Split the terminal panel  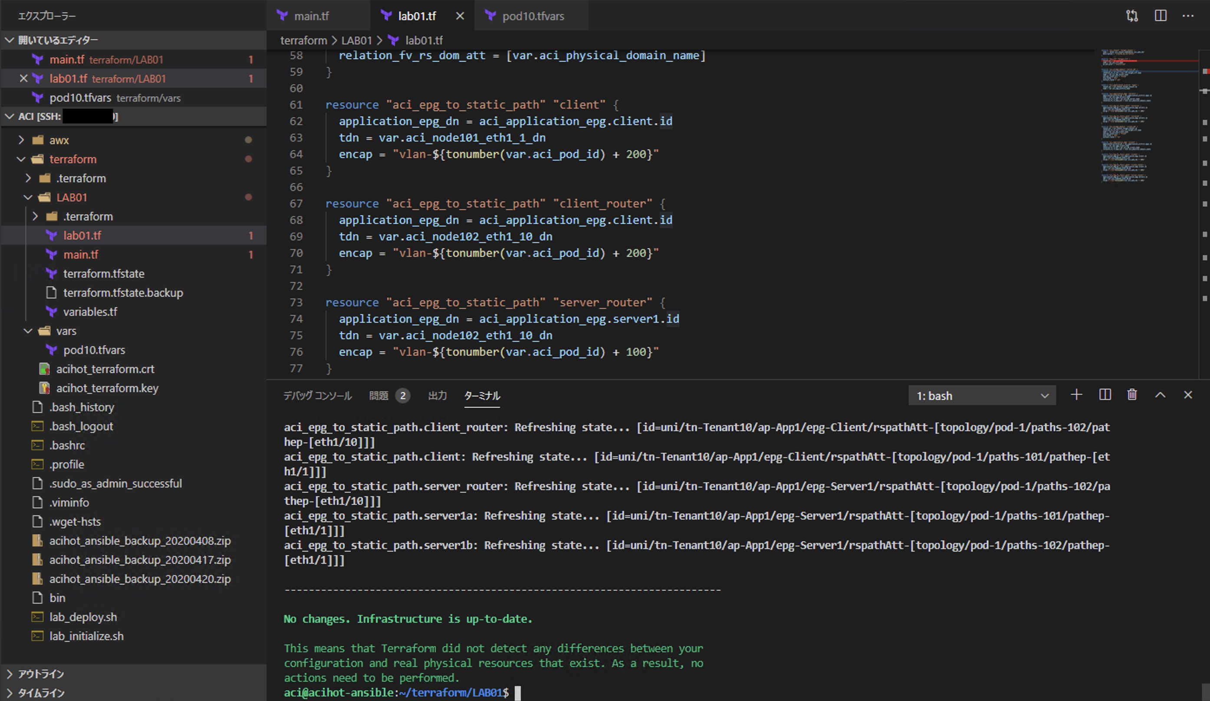pyautogui.click(x=1105, y=395)
